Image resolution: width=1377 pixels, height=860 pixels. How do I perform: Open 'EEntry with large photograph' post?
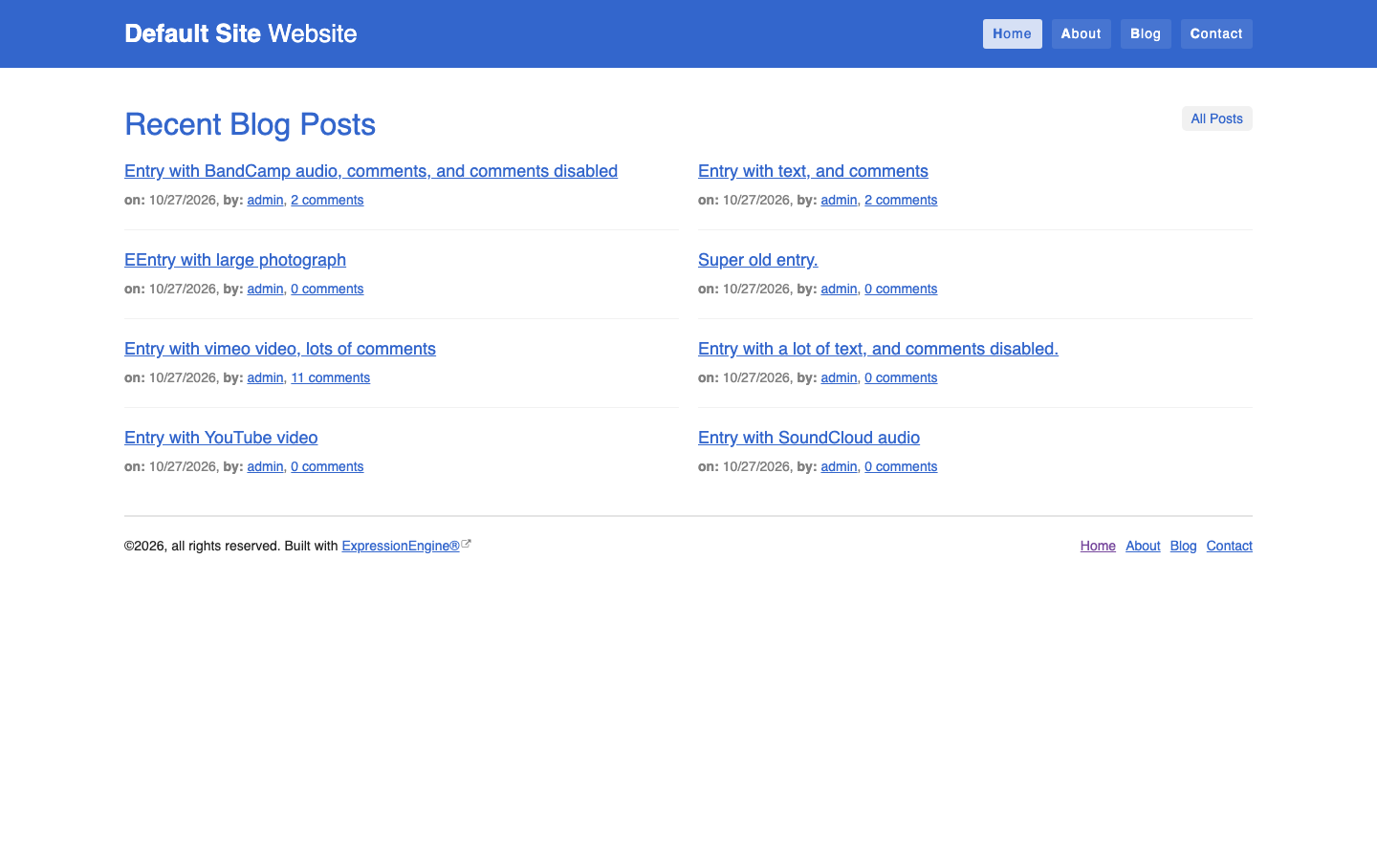[235, 260]
